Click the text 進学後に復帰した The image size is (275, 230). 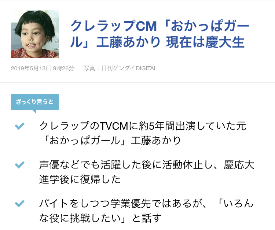click(x=80, y=179)
